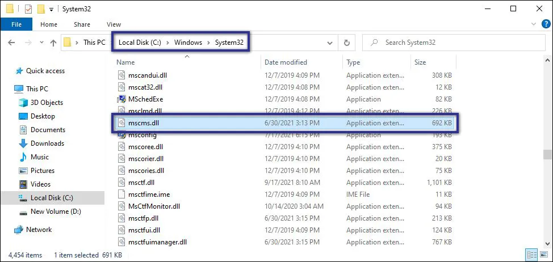This screenshot has width=553, height=262.
Task: Go up one folder level arrow
Action: [x=53, y=43]
